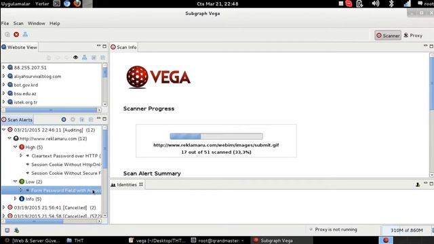Viewport: 434px width, 244px height.
Task: Click the scanner progress bar
Action: point(216,136)
